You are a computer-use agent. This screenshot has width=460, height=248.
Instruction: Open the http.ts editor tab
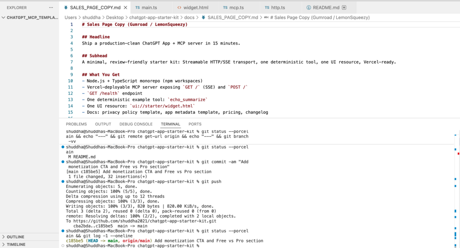coord(278,8)
